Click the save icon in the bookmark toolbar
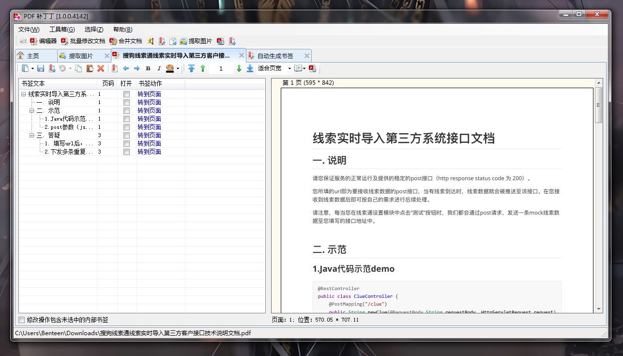The height and width of the screenshot is (356, 623). (41, 69)
